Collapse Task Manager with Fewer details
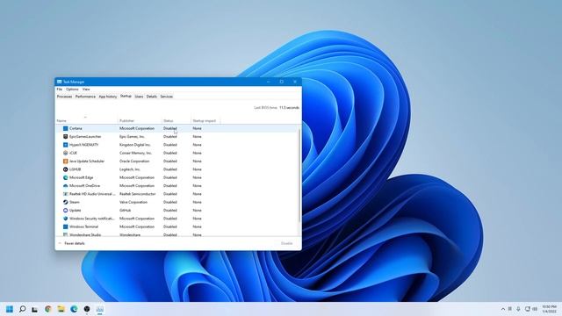The width and height of the screenshot is (562, 316). 71,243
